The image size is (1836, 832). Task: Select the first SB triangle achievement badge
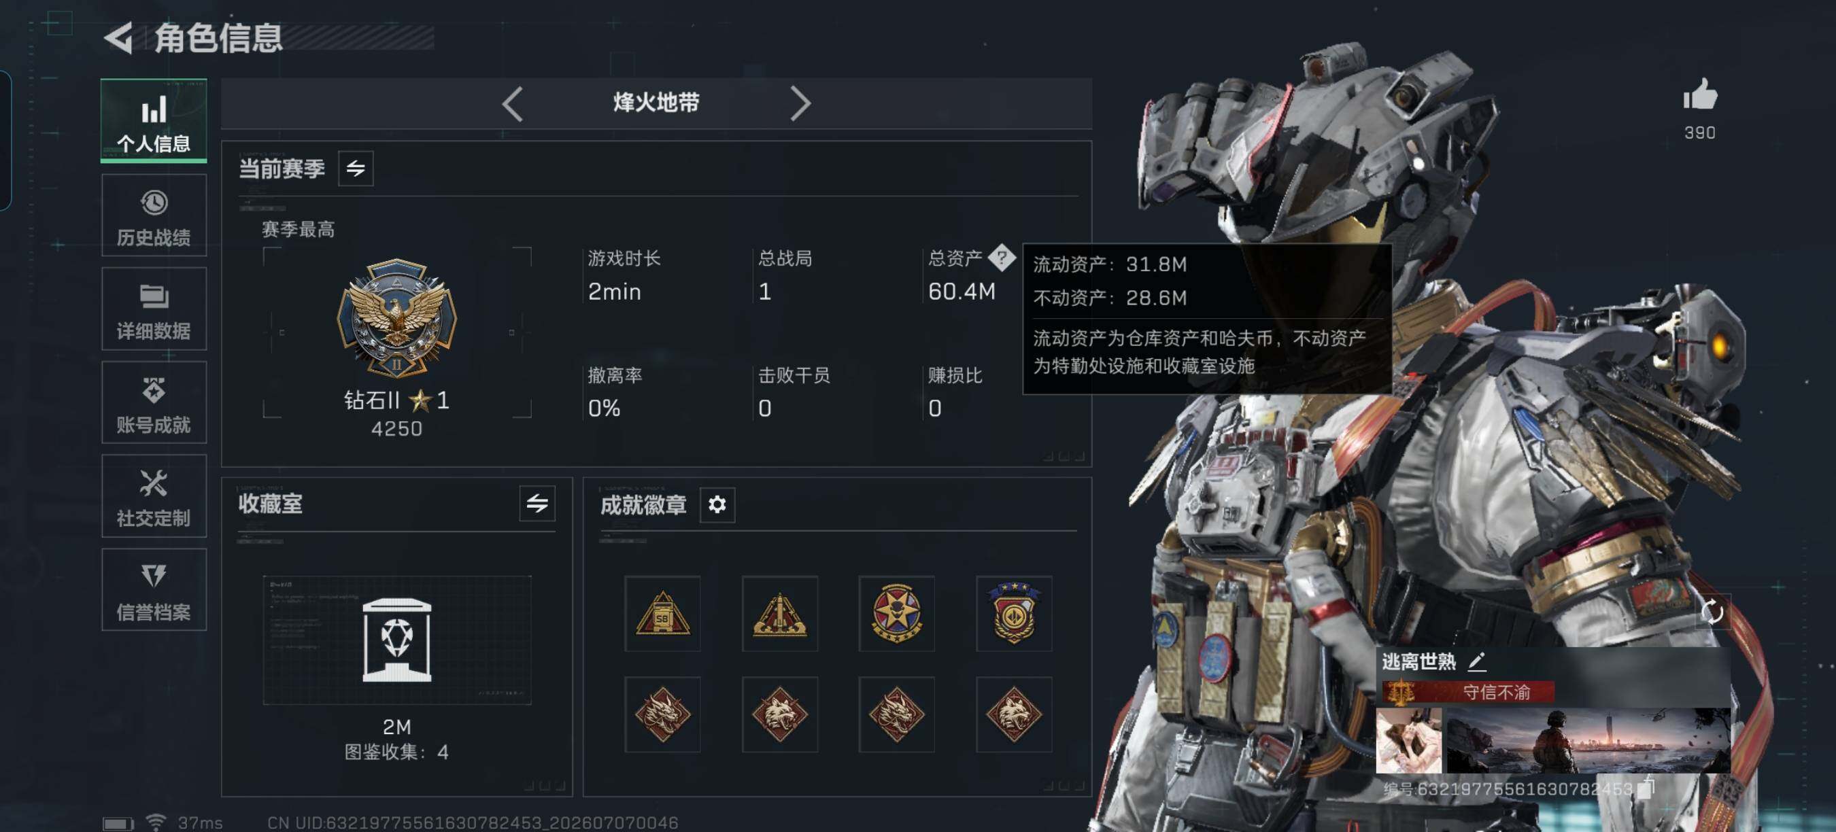click(x=663, y=614)
